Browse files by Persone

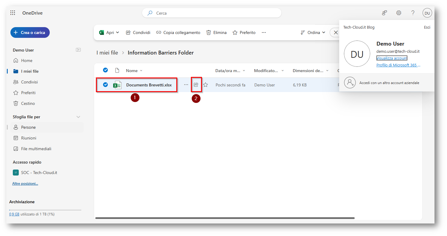click(x=47, y=127)
